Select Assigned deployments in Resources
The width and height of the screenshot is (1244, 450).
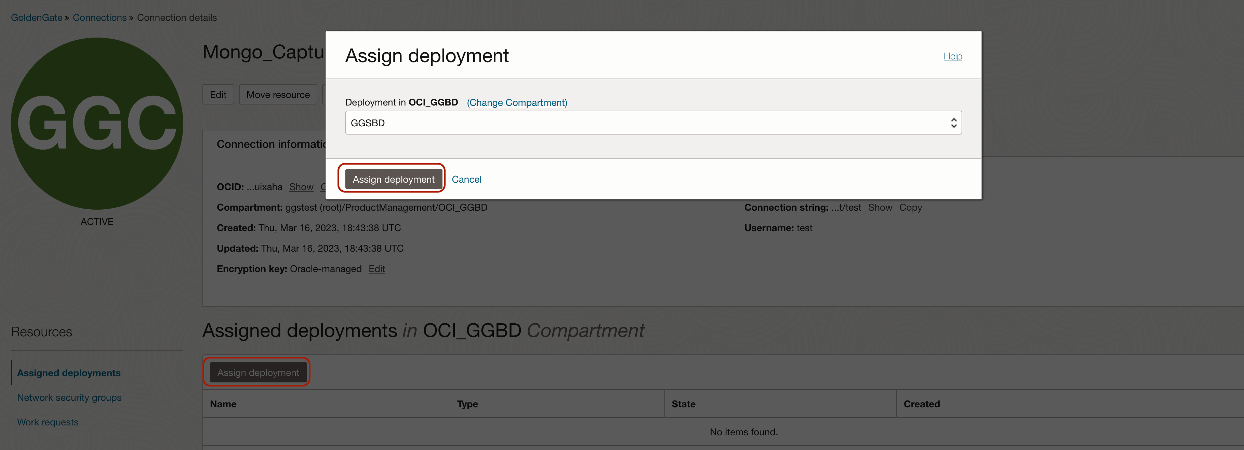[69, 373]
